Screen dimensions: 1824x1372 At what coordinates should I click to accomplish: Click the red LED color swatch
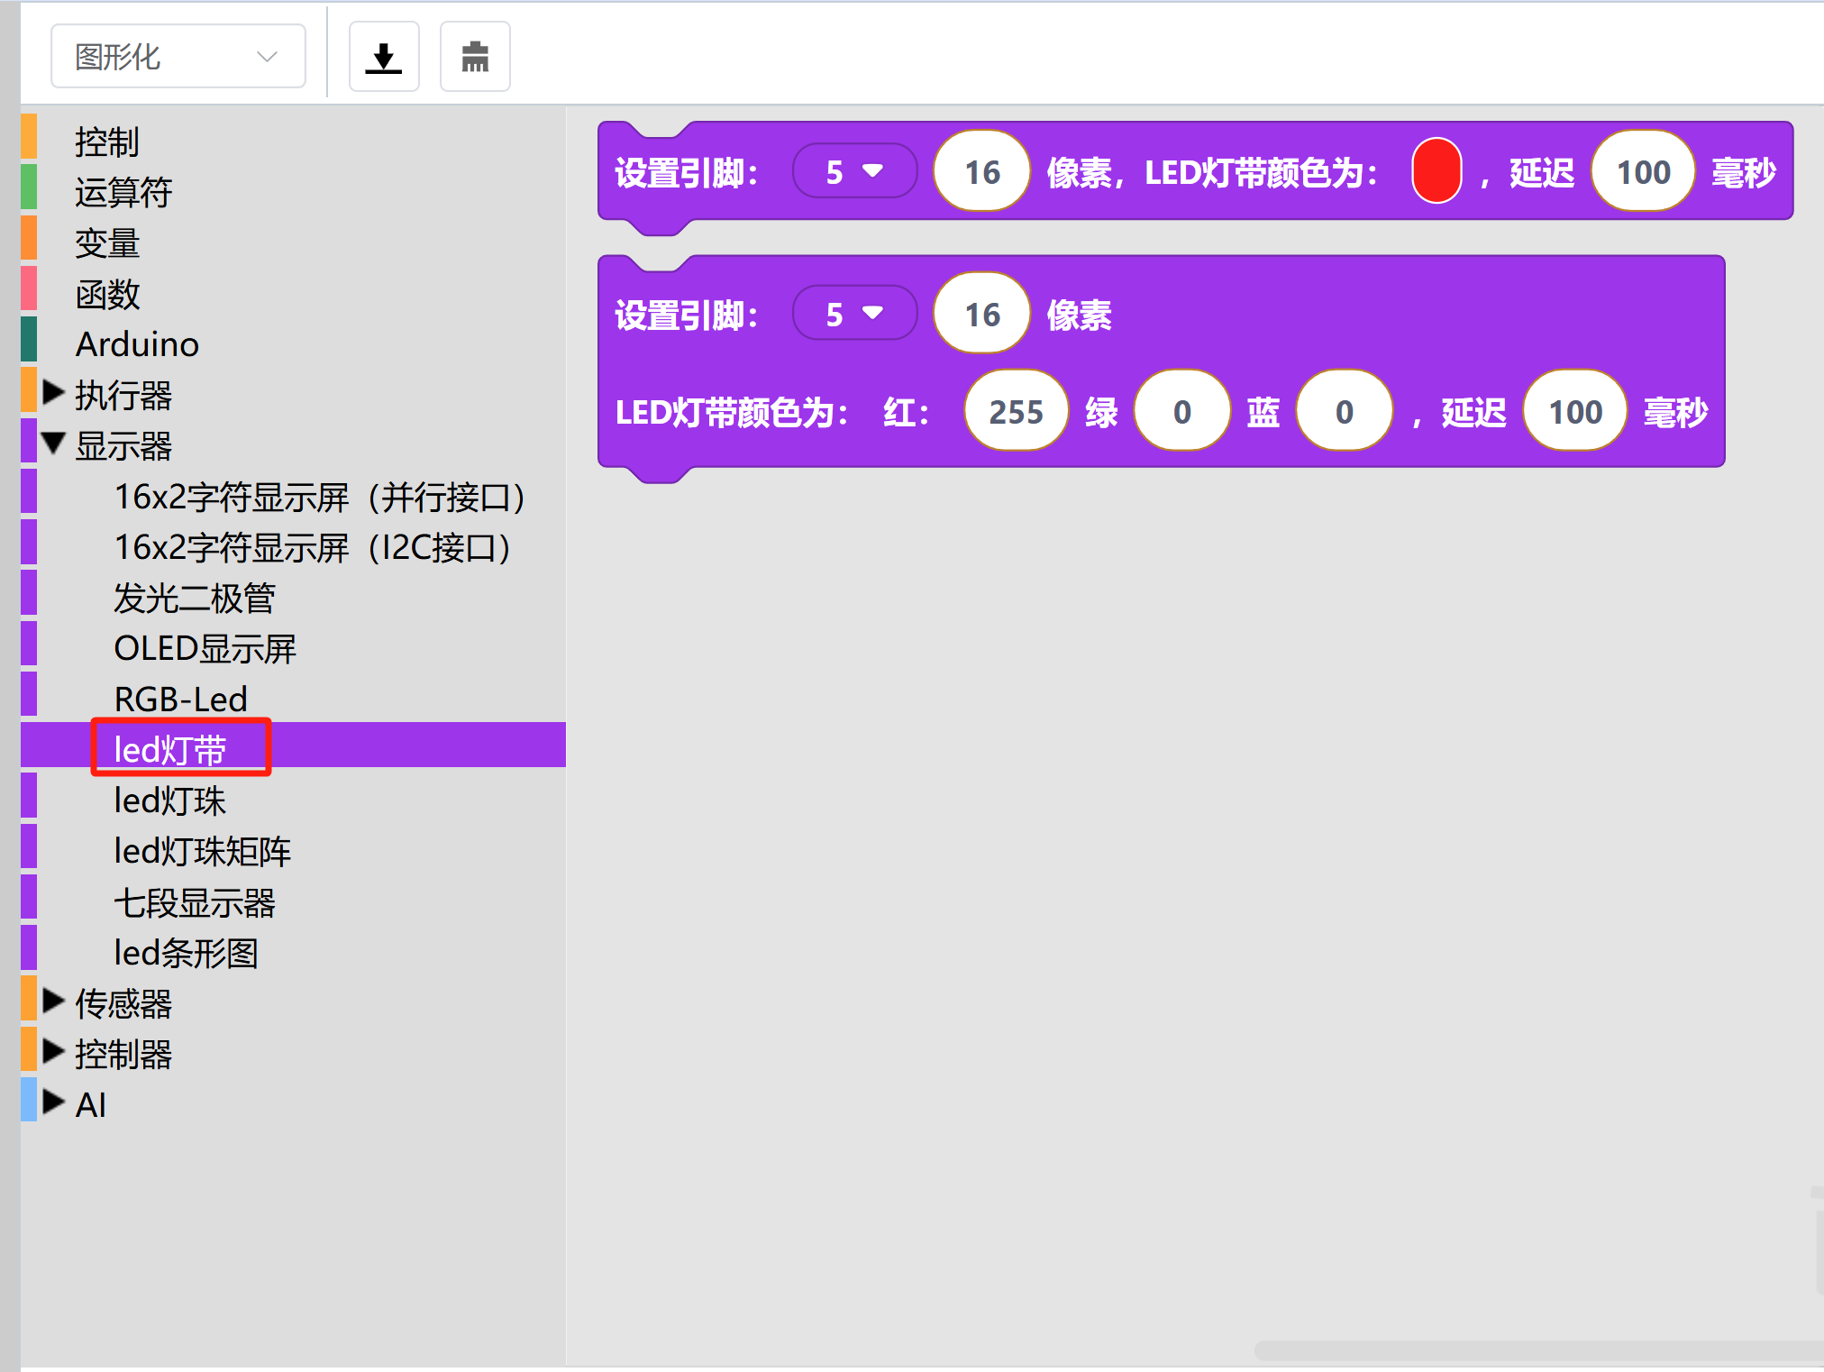pyautogui.click(x=1436, y=171)
